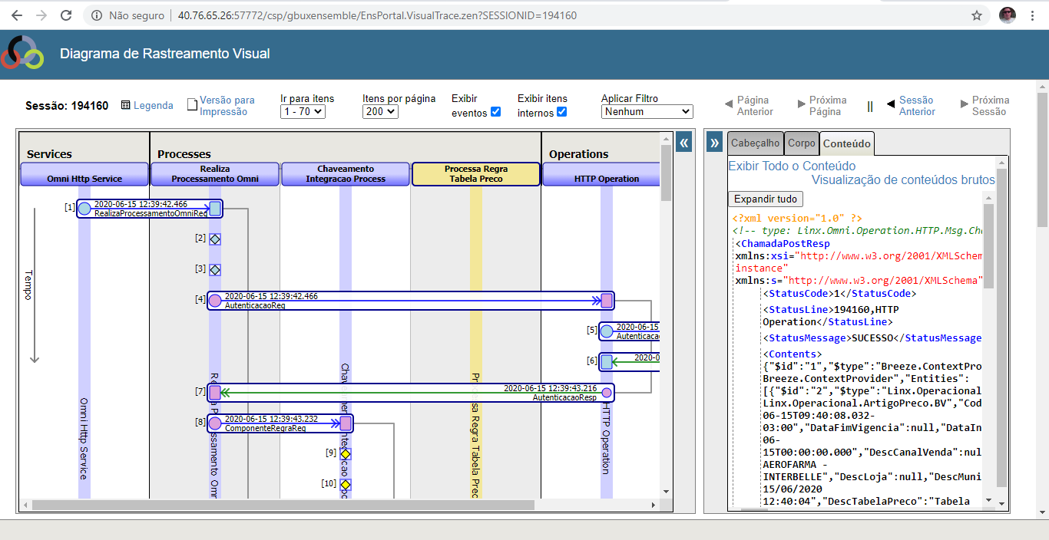This screenshot has height=540, width=1049.
Task: Click the Legenda icon link
Action: point(126,106)
